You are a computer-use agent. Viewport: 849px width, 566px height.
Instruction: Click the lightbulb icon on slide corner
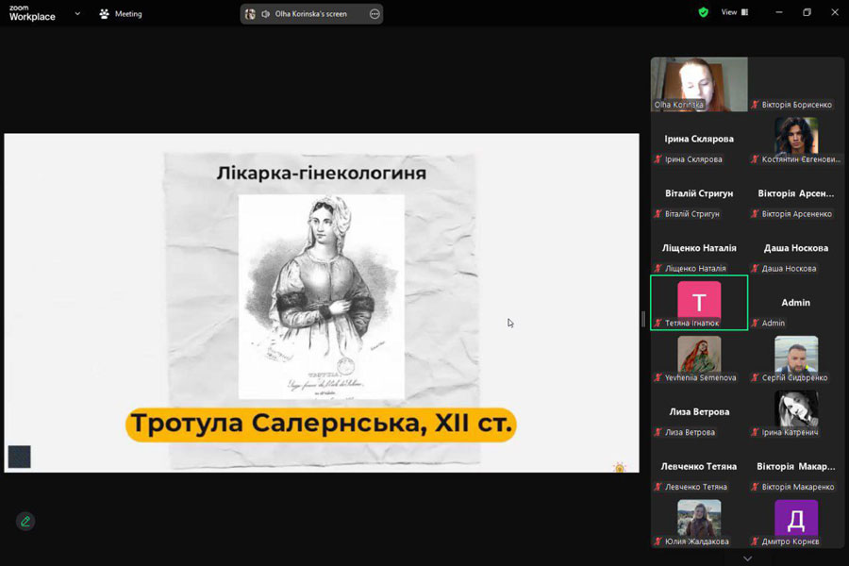click(x=620, y=466)
